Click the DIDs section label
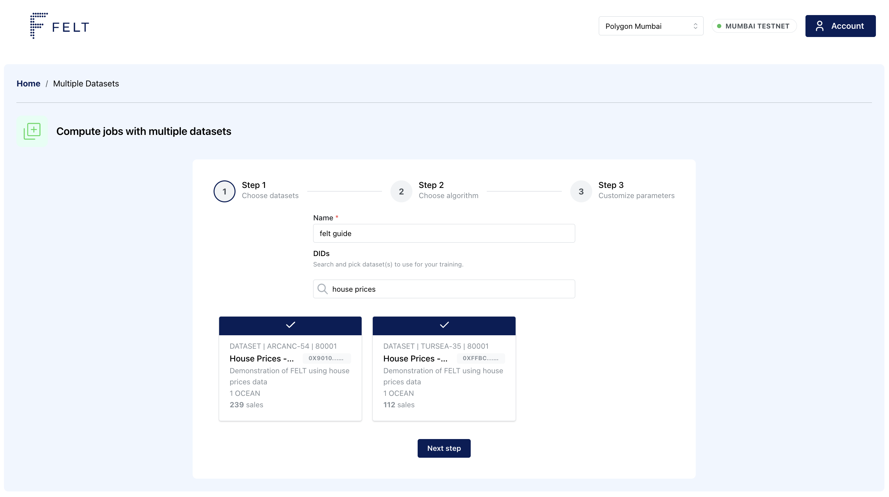The height and width of the screenshot is (497, 889). pos(321,253)
